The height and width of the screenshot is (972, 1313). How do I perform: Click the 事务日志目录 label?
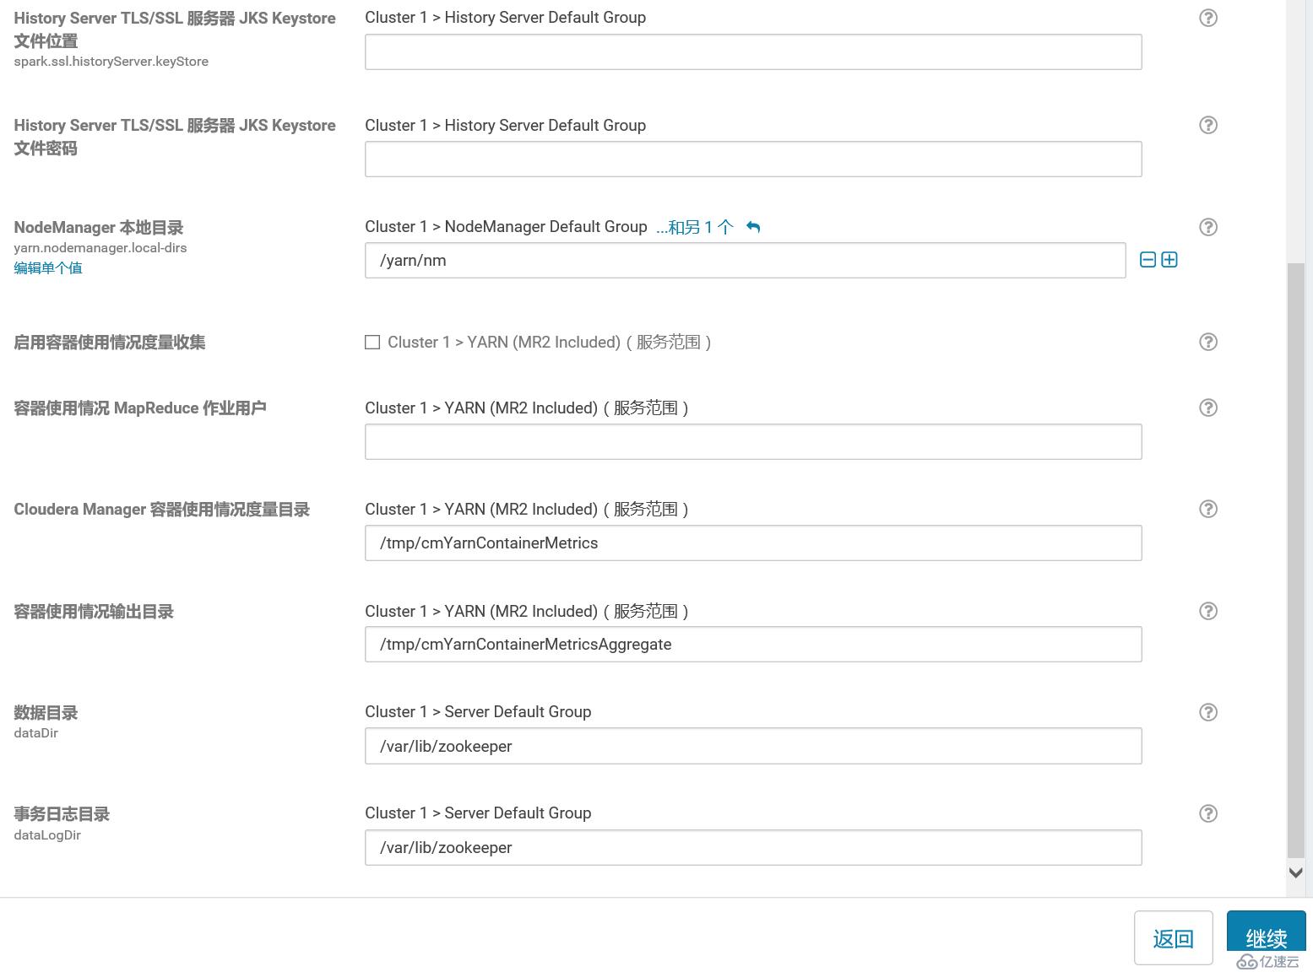point(62,814)
